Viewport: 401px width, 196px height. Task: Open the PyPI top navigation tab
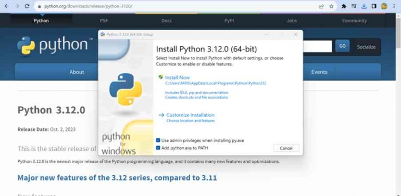229,21
